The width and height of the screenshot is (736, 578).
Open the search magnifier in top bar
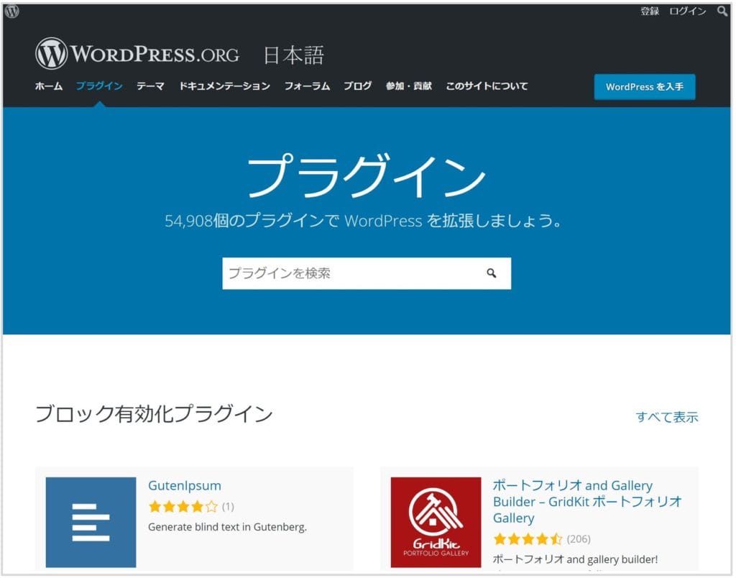722,12
